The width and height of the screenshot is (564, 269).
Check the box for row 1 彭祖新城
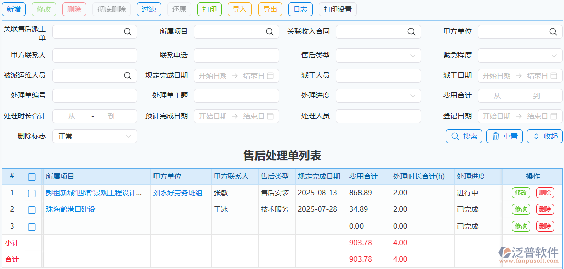pyautogui.click(x=32, y=193)
